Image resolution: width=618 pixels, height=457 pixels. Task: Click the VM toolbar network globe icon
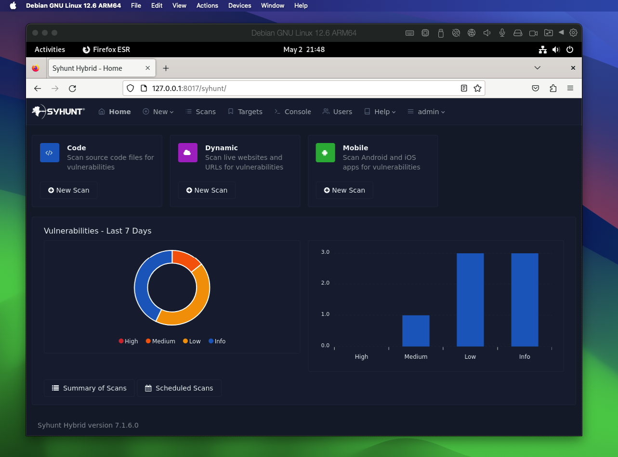click(472, 33)
